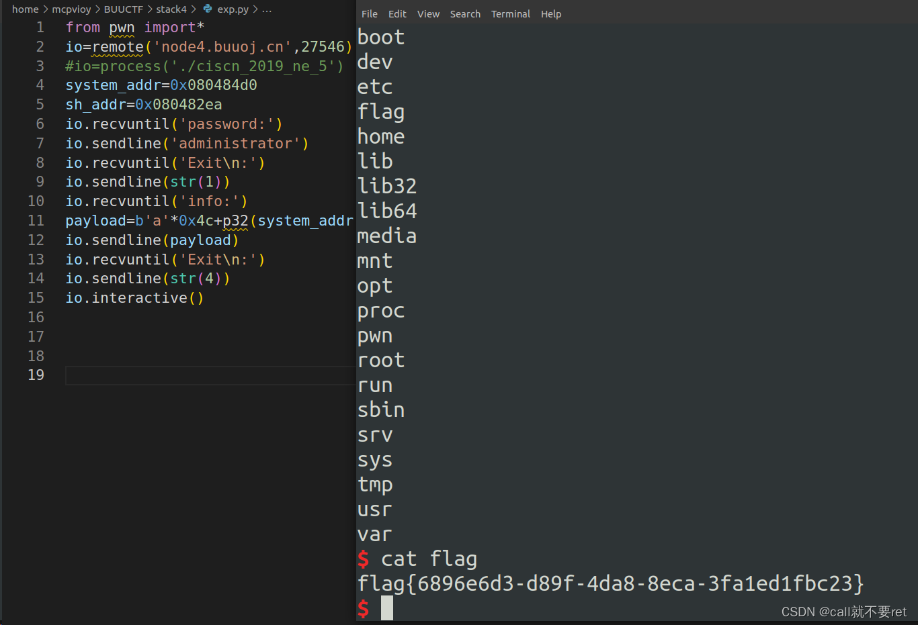Click the flag{6896e6d3...} output line
The height and width of the screenshot is (625, 918).
611,583
